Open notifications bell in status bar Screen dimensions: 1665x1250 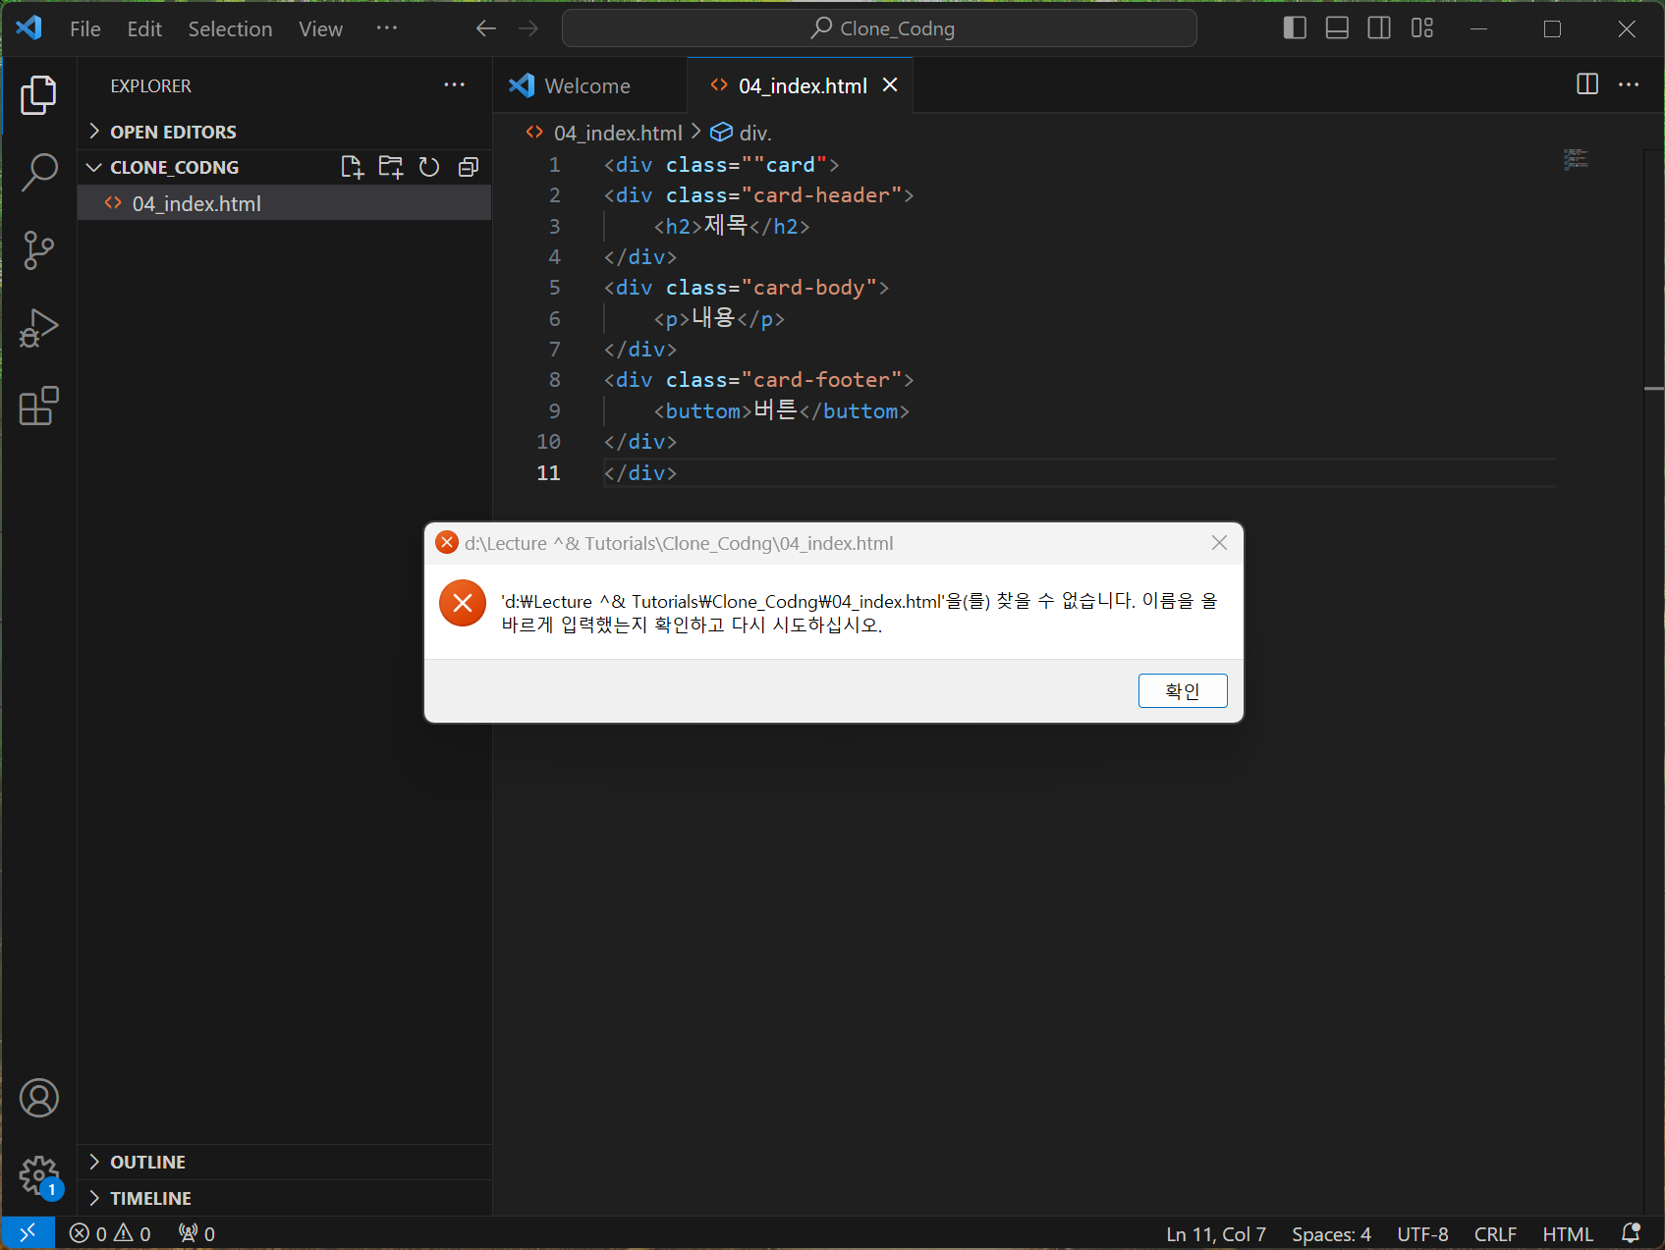(x=1631, y=1233)
